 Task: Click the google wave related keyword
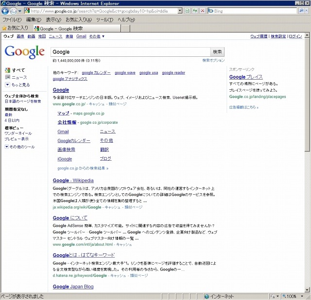[x=125, y=73]
